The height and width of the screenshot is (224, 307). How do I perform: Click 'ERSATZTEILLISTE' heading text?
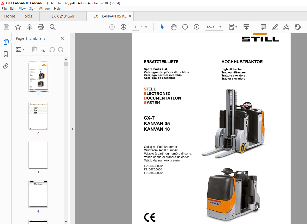coord(161,62)
